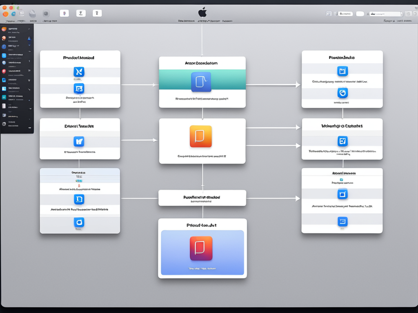This screenshot has height=313, width=418.
Task: Click the blue X icon in top-left card
Action: click(79, 72)
